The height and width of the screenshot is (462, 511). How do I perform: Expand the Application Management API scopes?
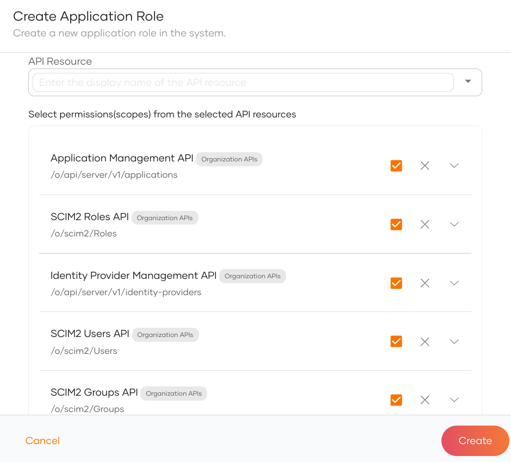[454, 166]
